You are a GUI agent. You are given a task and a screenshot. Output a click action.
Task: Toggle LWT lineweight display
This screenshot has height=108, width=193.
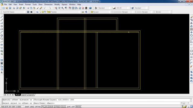[x=73, y=107]
